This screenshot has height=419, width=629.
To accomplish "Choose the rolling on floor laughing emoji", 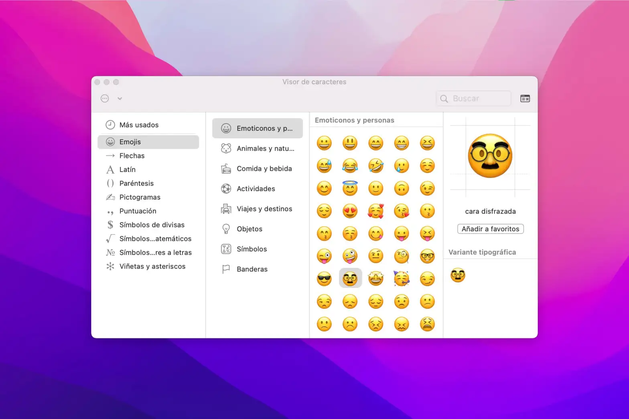I will tap(376, 166).
